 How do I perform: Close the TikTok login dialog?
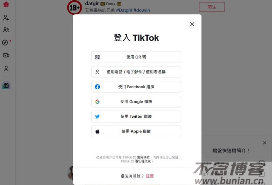192,24
